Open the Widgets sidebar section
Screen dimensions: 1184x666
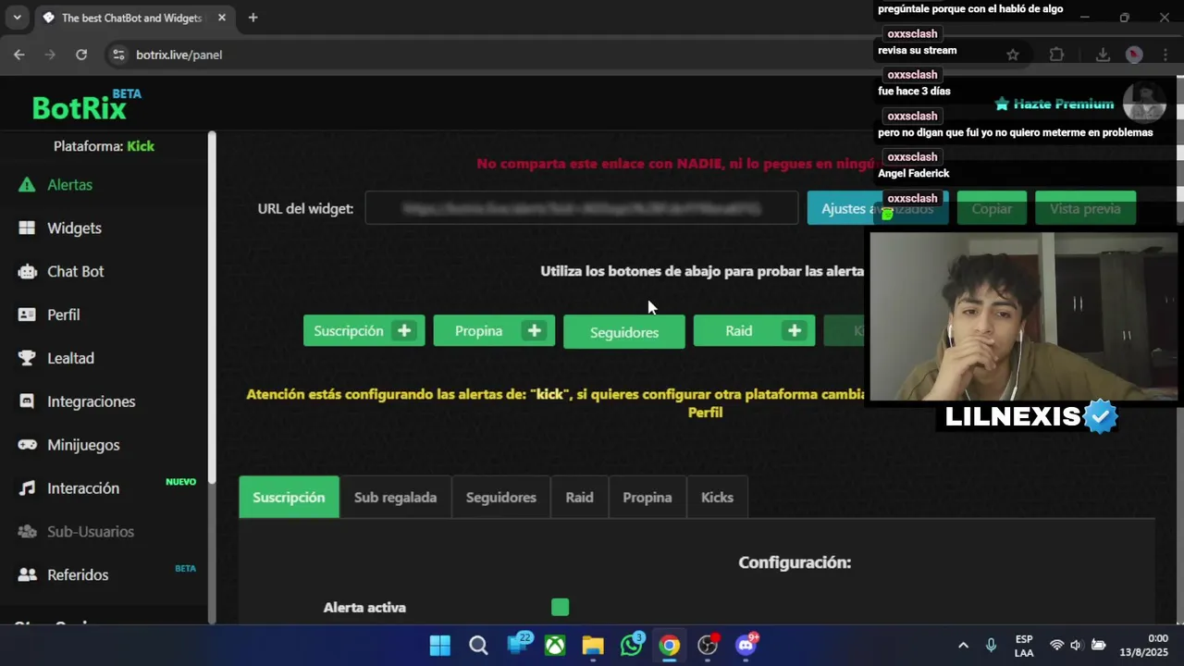[x=74, y=228]
